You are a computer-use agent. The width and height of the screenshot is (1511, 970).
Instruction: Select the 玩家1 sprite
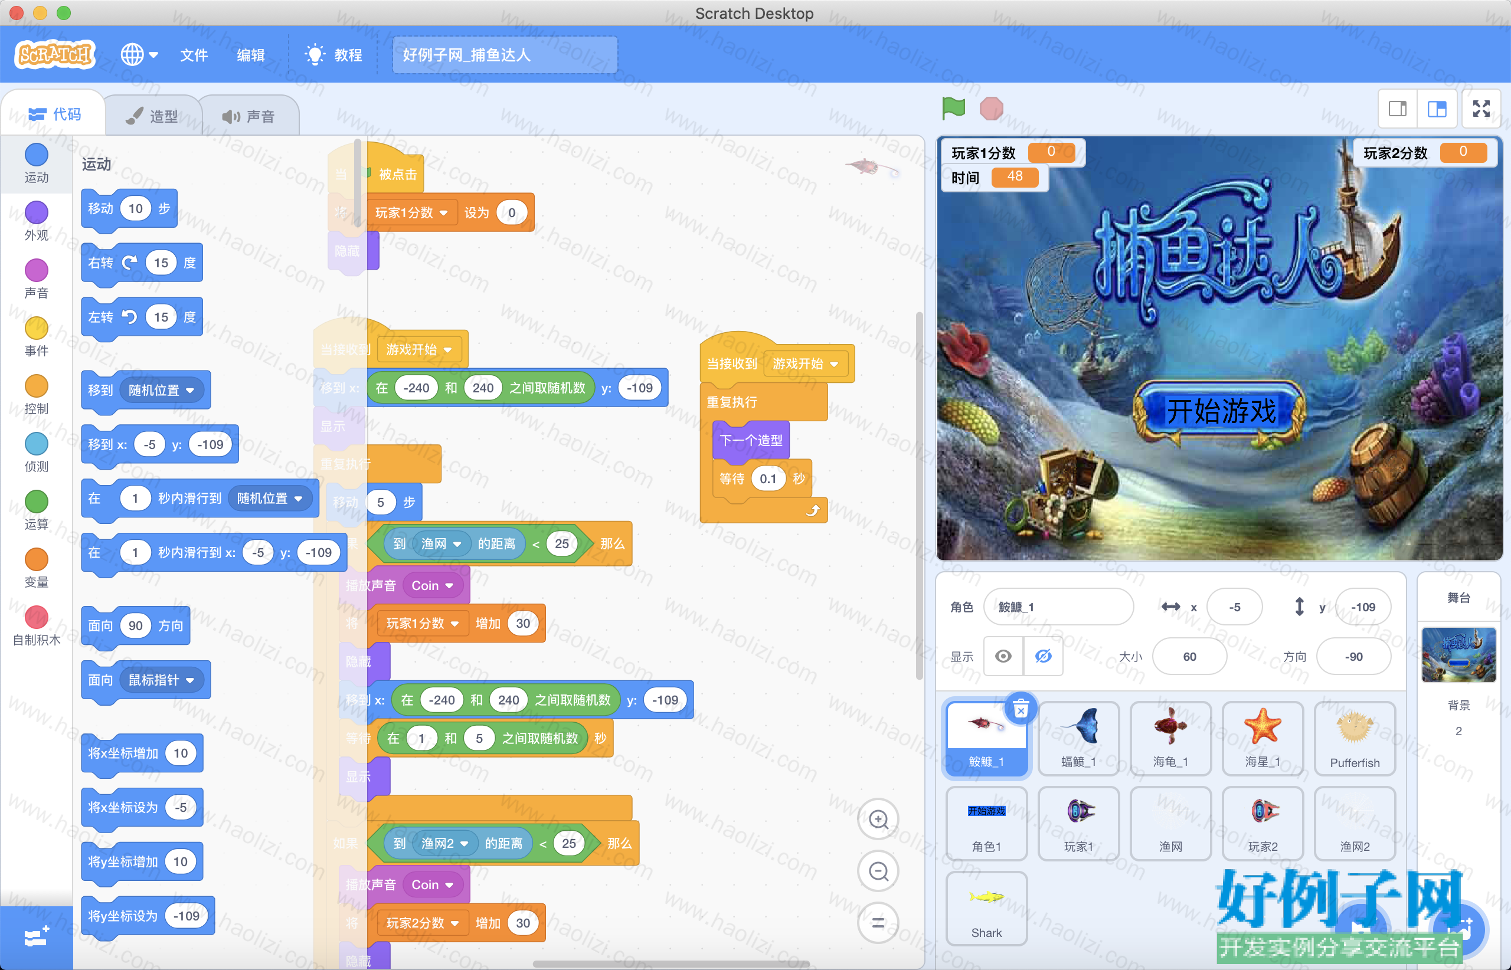[x=1079, y=824]
